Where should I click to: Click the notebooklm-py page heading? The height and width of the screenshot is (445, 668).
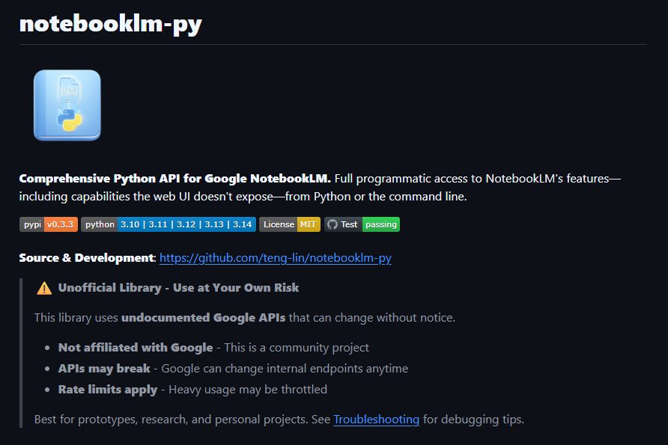click(x=111, y=23)
